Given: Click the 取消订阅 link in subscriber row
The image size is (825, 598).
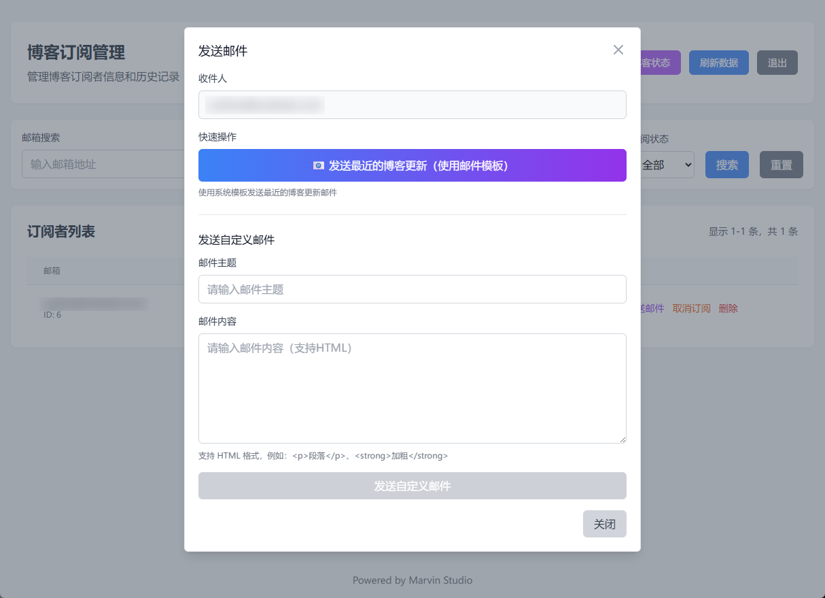Looking at the screenshot, I should (691, 308).
